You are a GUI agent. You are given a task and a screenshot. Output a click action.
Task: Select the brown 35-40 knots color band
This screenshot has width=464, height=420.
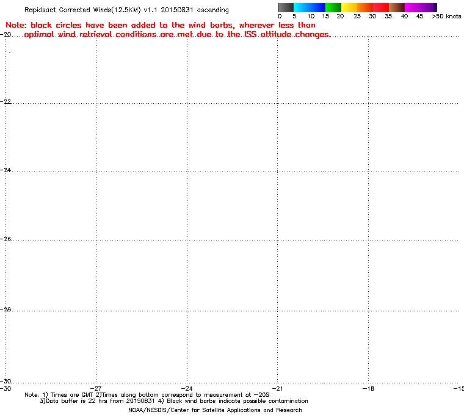[x=397, y=7]
